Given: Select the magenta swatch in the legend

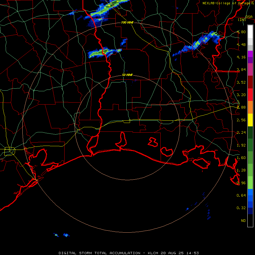Looking at the screenshot, I should coord(250,54).
